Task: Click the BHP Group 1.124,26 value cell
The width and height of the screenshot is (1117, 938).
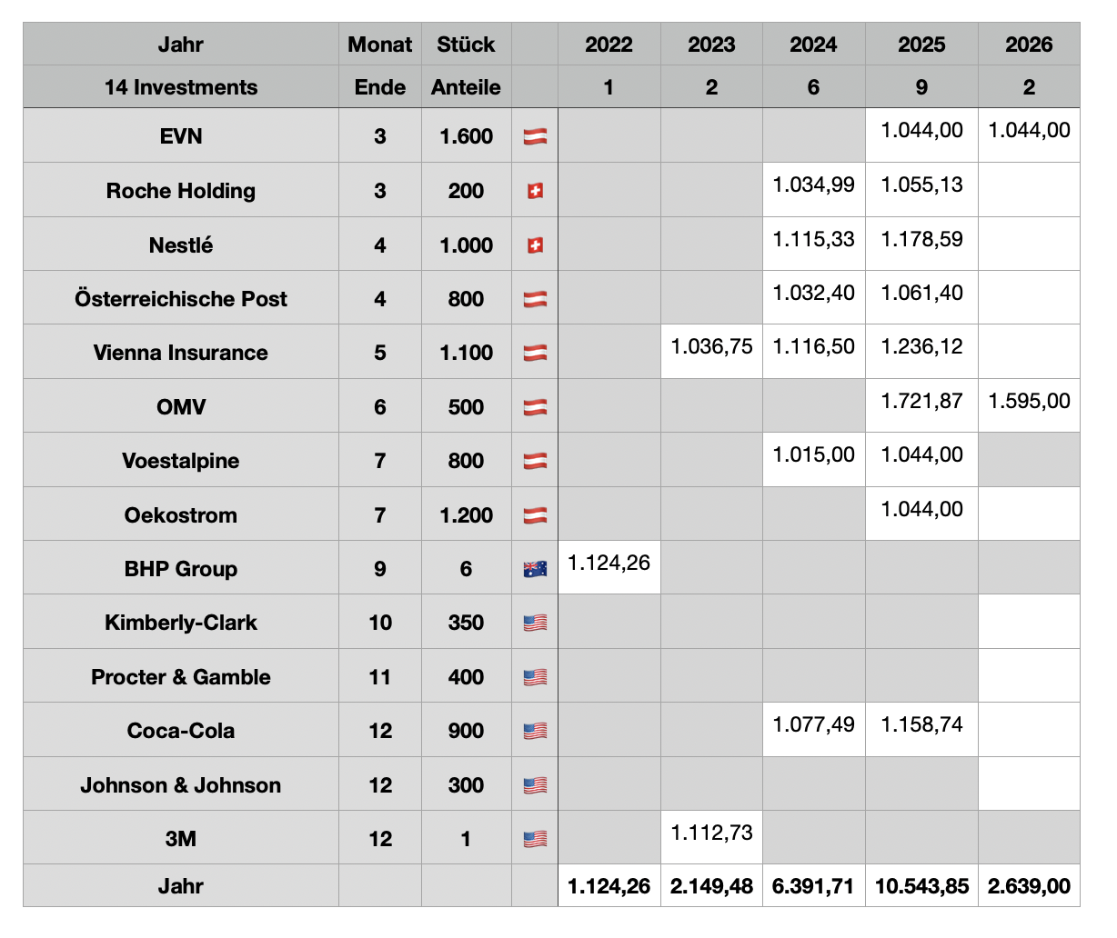Action: tap(609, 564)
